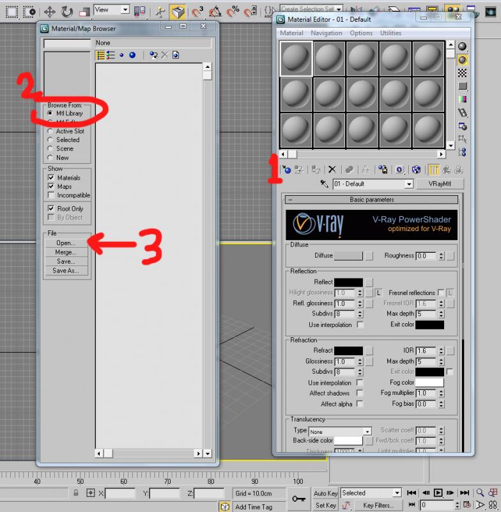Click the Material ID Channel icon
Screen dimensions: 501x512
click(x=399, y=170)
